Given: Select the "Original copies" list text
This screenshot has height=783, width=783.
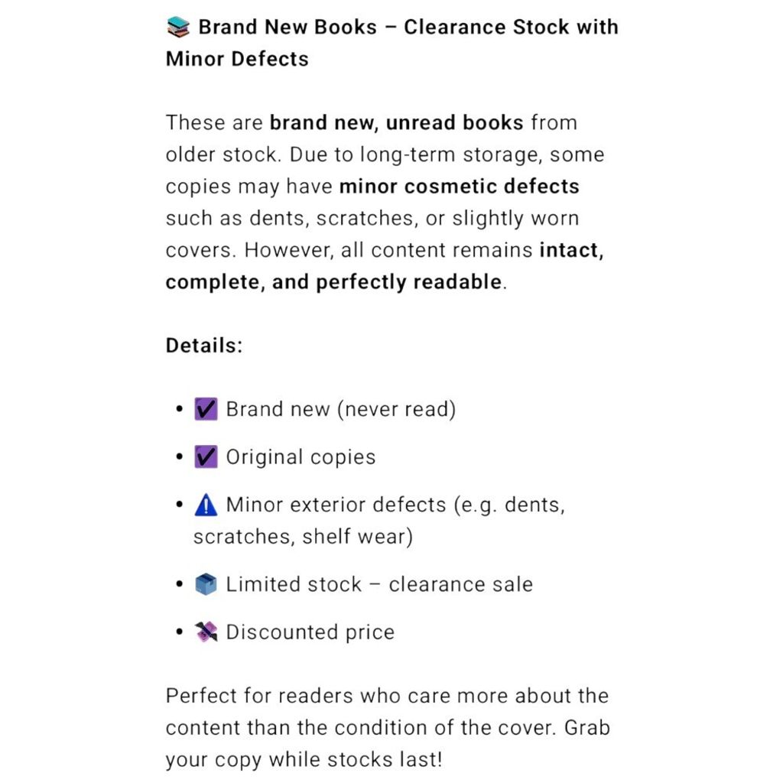Looking at the screenshot, I should pyautogui.click(x=301, y=457).
